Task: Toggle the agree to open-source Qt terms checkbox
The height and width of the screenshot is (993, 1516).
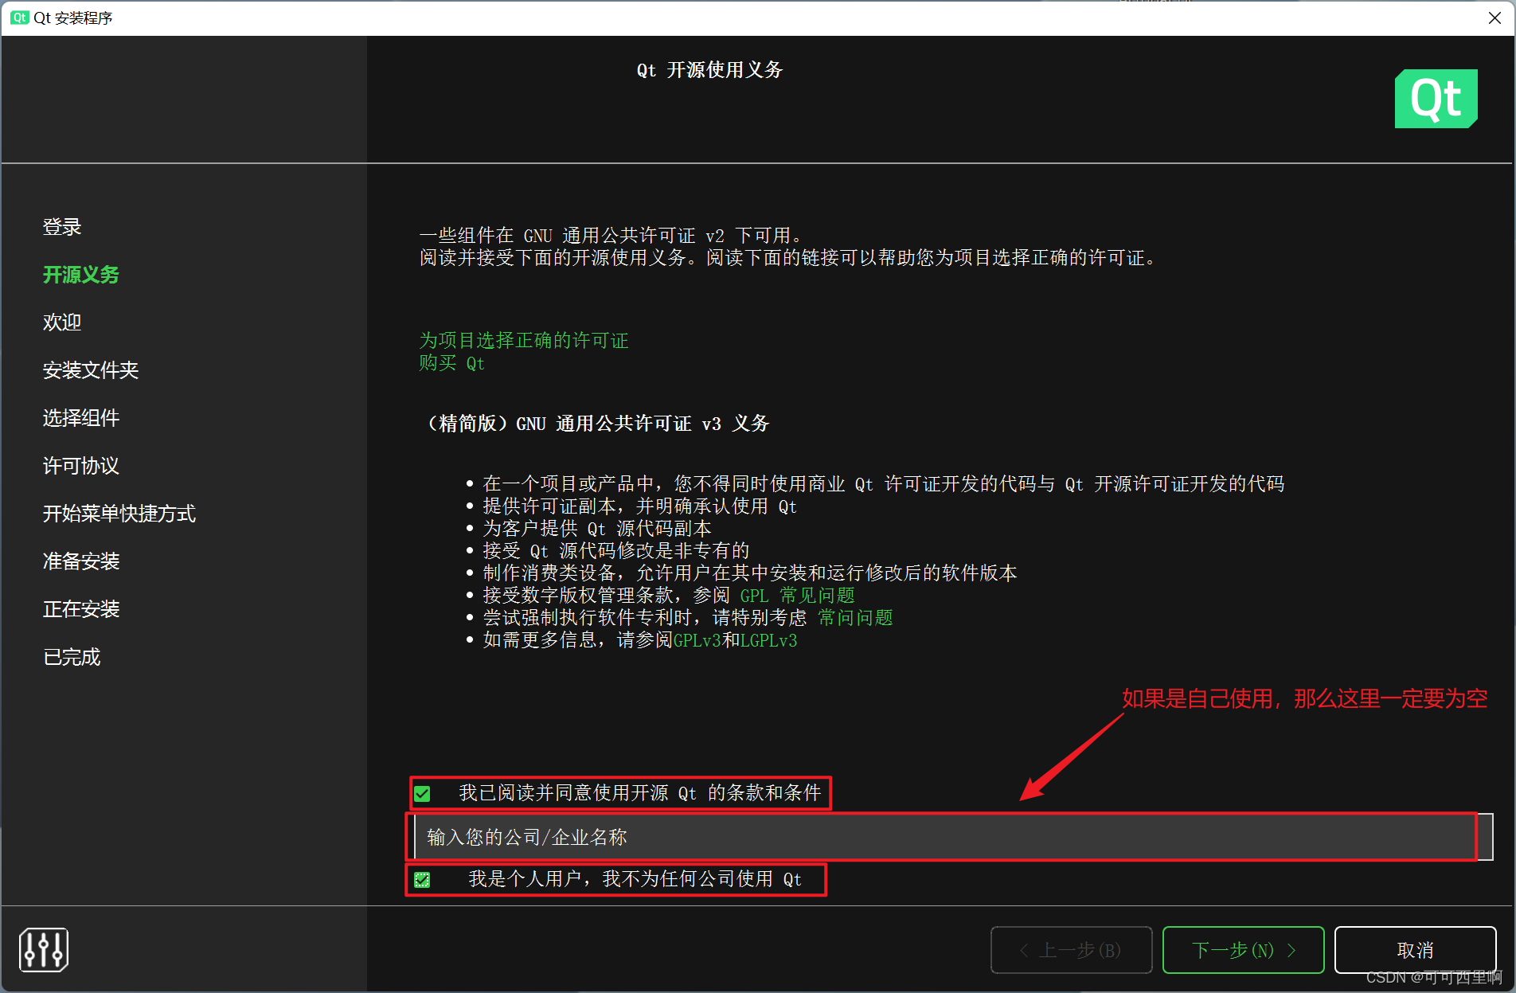Action: (422, 793)
